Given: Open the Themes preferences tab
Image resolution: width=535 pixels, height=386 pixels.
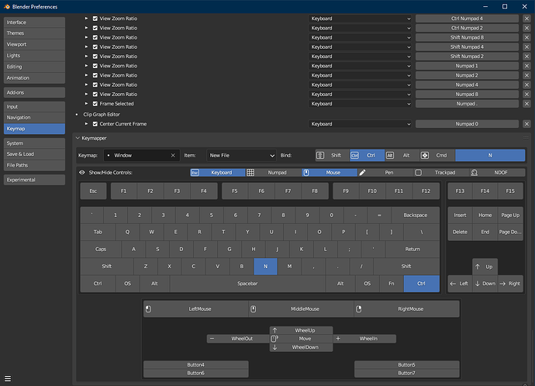Looking at the screenshot, I should pyautogui.click(x=34, y=33).
